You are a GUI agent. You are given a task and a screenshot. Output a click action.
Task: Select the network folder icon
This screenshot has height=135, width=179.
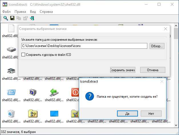pyautogui.click(x=33, y=113)
